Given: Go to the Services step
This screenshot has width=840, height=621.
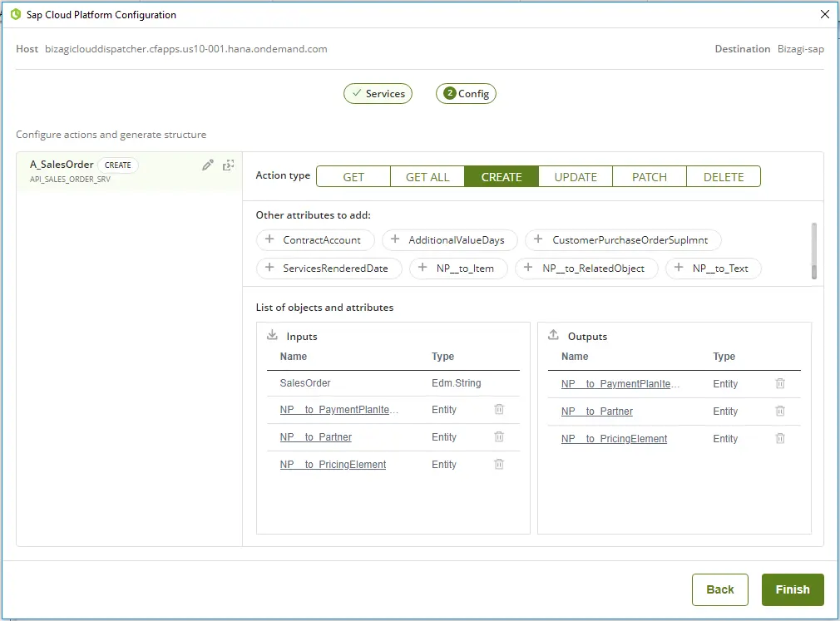Looking at the screenshot, I should 378,94.
